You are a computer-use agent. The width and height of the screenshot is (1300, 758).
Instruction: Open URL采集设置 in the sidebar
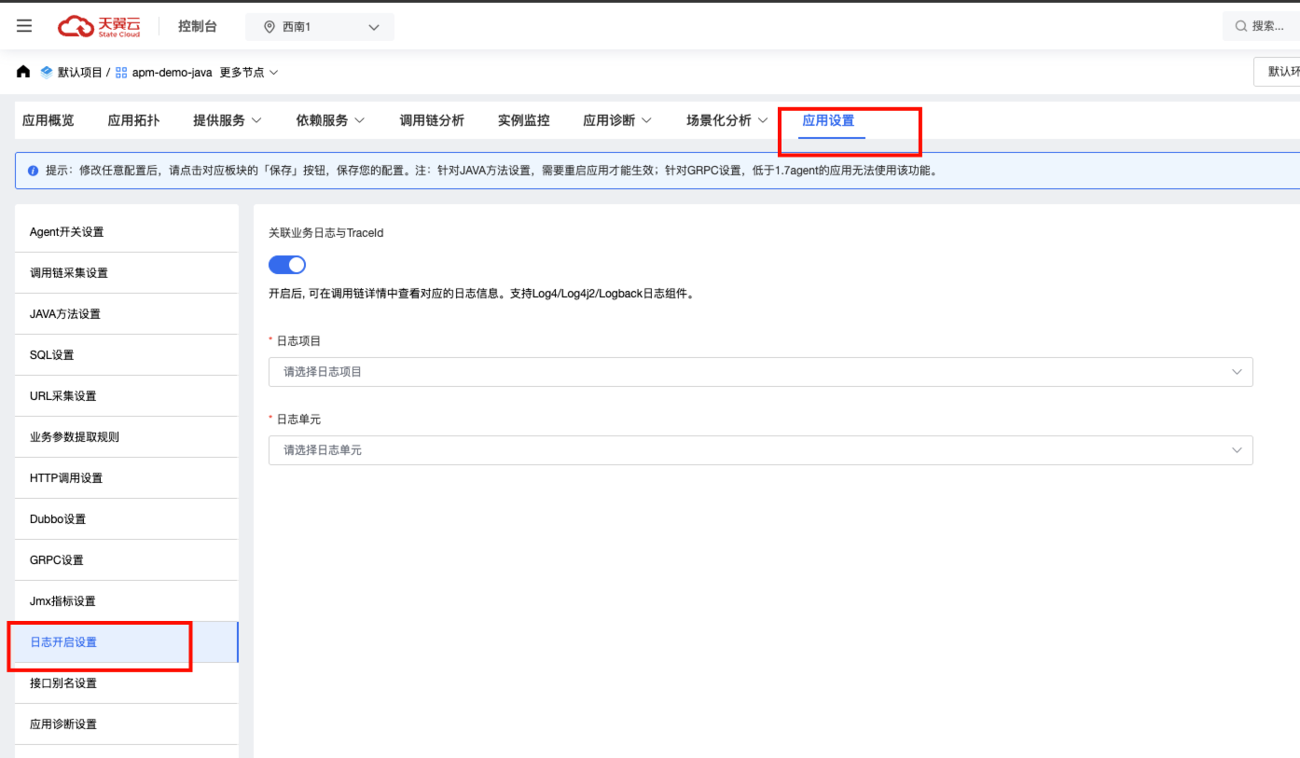(127, 396)
